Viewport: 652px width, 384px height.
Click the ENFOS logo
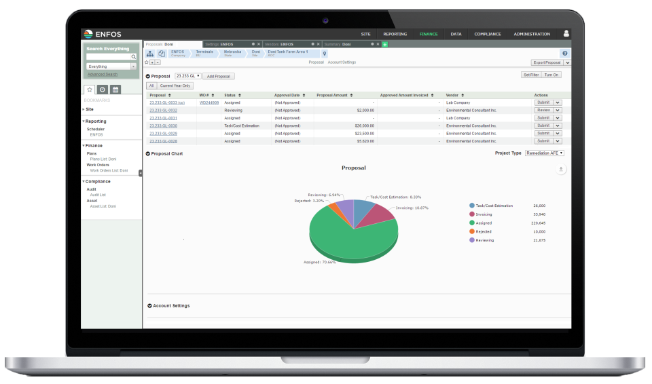[103, 34]
